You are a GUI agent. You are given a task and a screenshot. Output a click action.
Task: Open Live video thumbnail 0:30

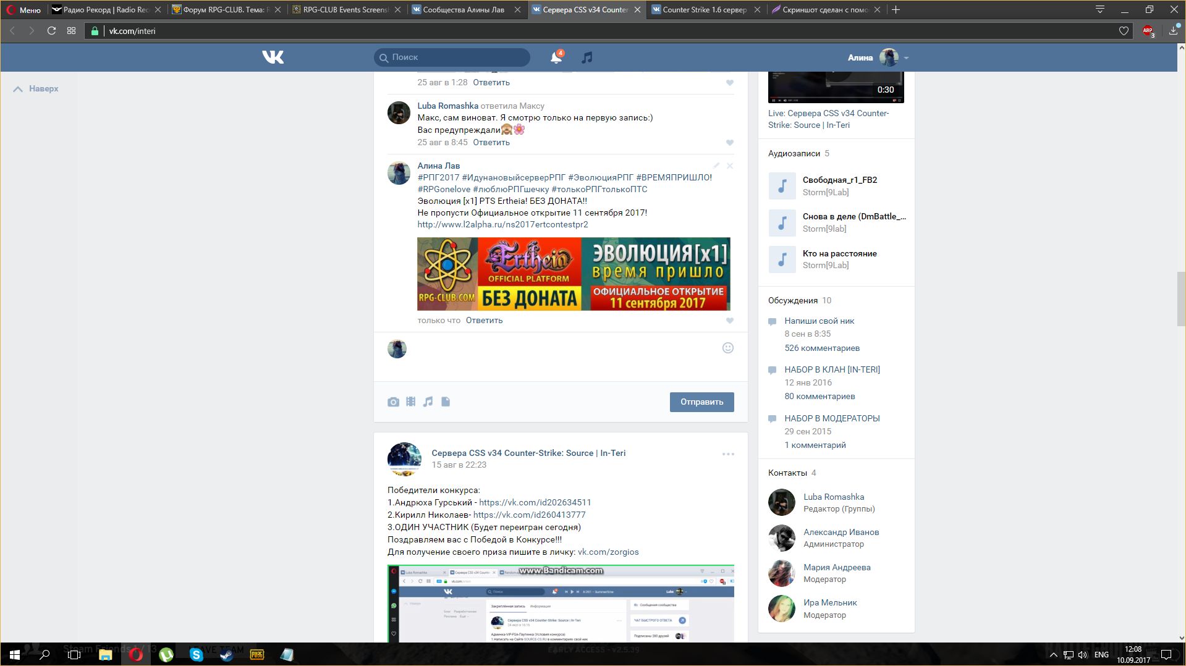click(836, 87)
